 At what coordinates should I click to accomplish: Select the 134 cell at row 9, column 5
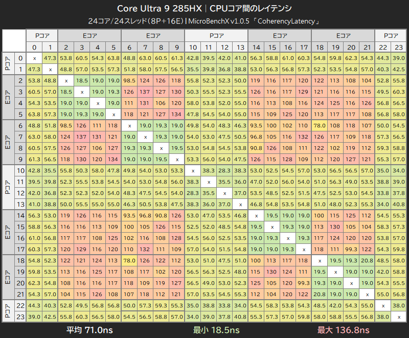pos(113,159)
